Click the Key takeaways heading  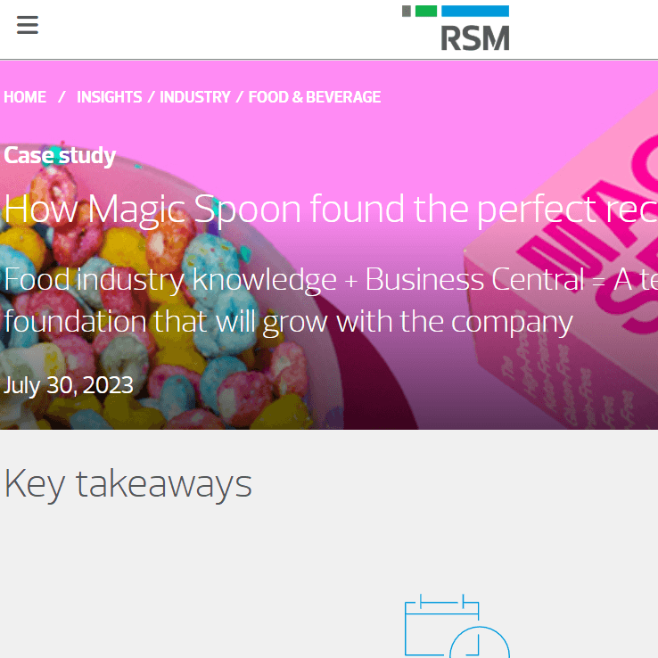(128, 484)
